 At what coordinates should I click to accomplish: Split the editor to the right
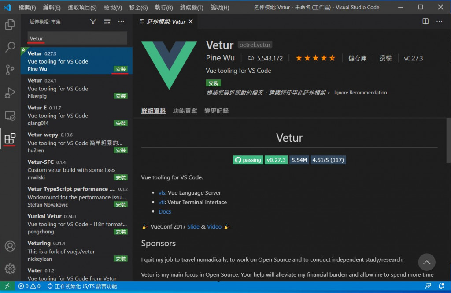[425, 21]
